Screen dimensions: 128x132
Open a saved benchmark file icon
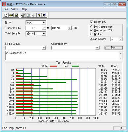[11, 15]
